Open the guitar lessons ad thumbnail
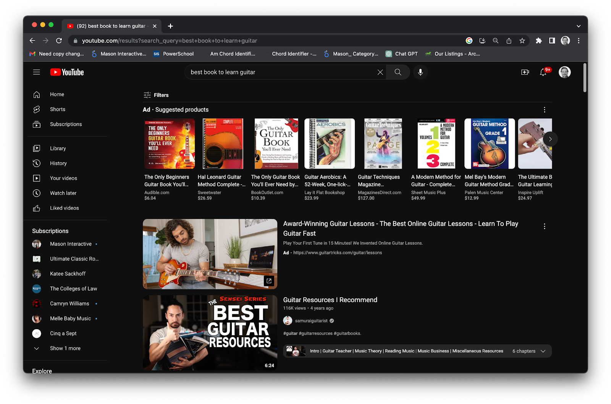This screenshot has width=611, height=404. (210, 254)
